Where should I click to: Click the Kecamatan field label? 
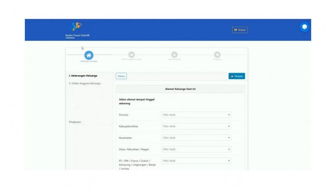(125, 138)
